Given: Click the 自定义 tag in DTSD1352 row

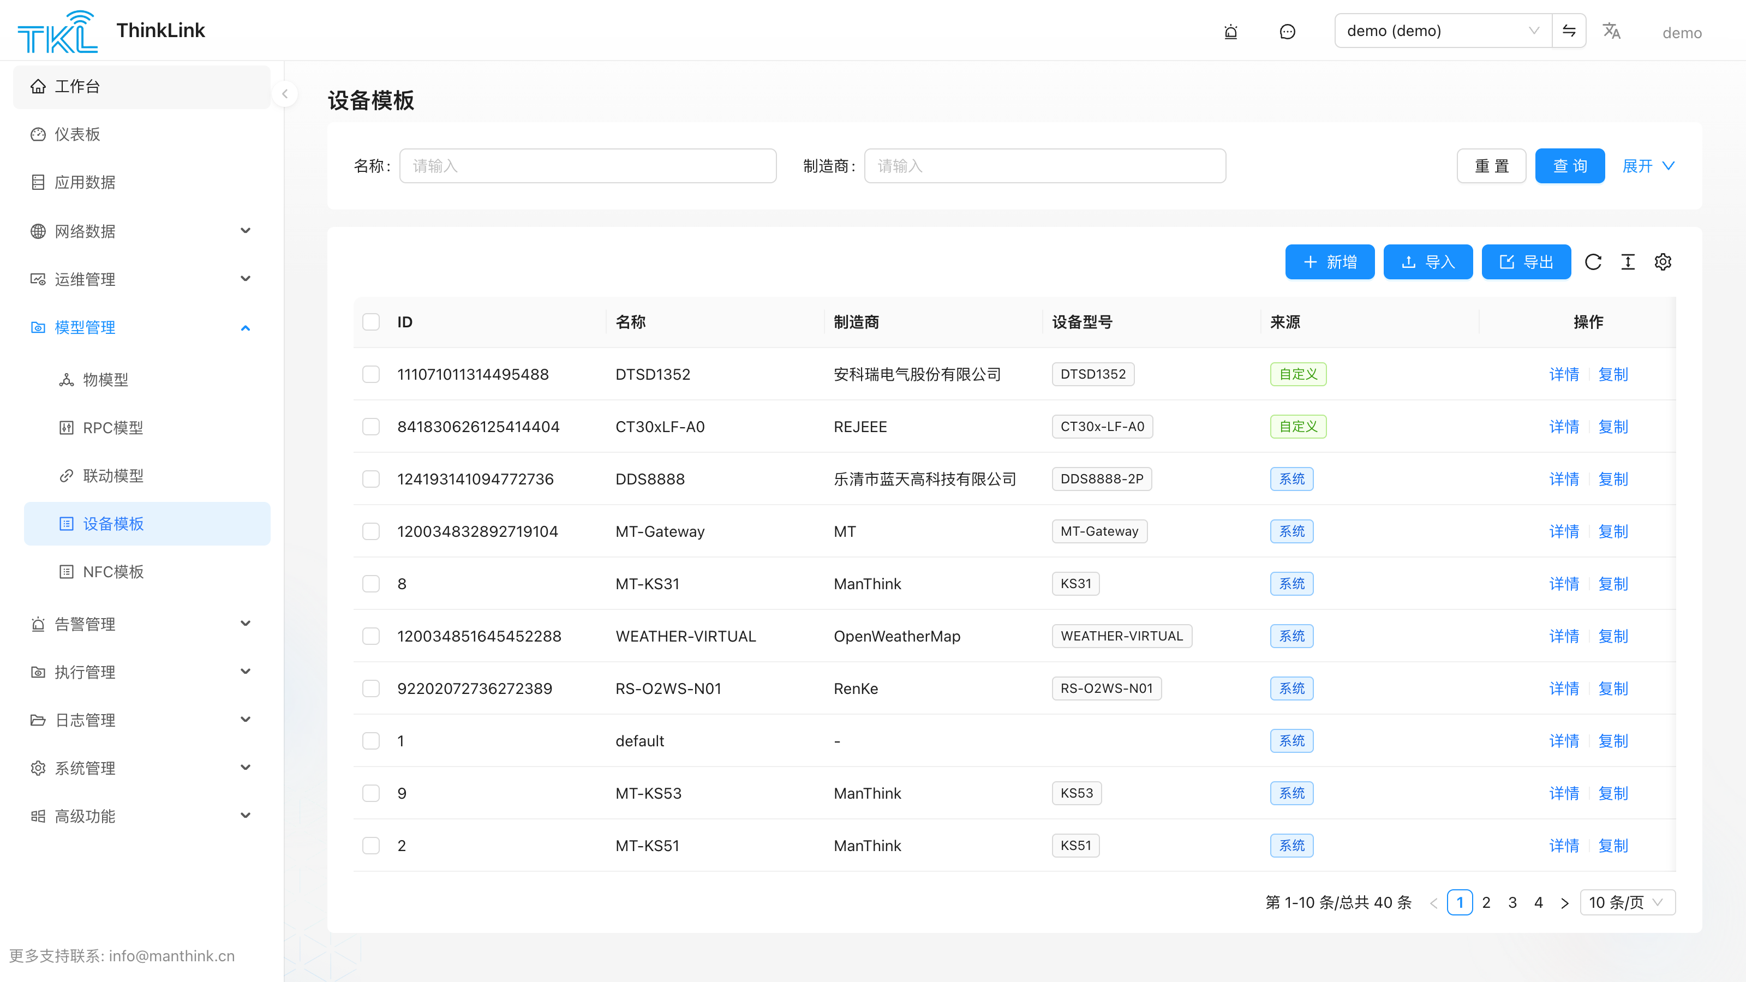Looking at the screenshot, I should tap(1298, 374).
